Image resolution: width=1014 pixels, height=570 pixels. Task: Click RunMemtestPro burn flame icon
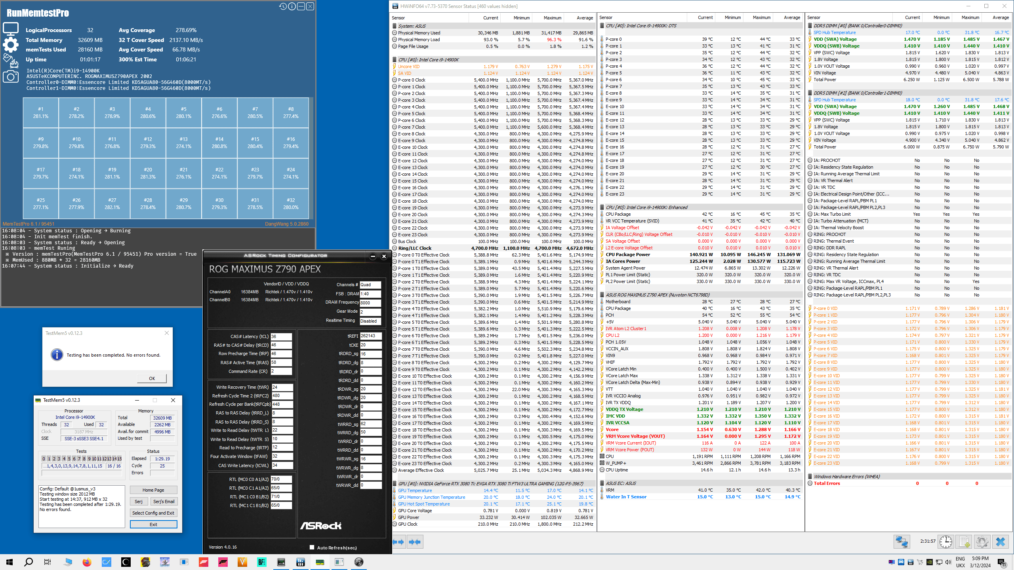point(11,61)
